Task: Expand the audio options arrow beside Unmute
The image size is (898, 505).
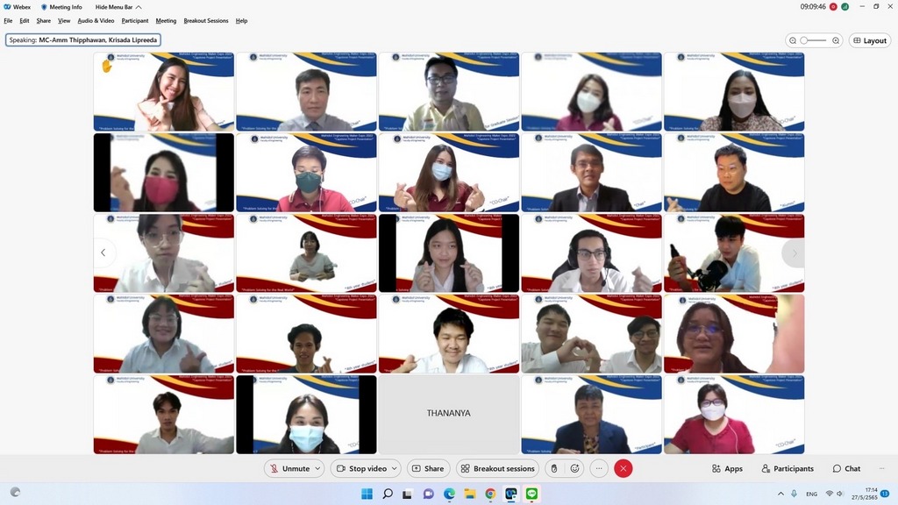Action: coord(317,469)
